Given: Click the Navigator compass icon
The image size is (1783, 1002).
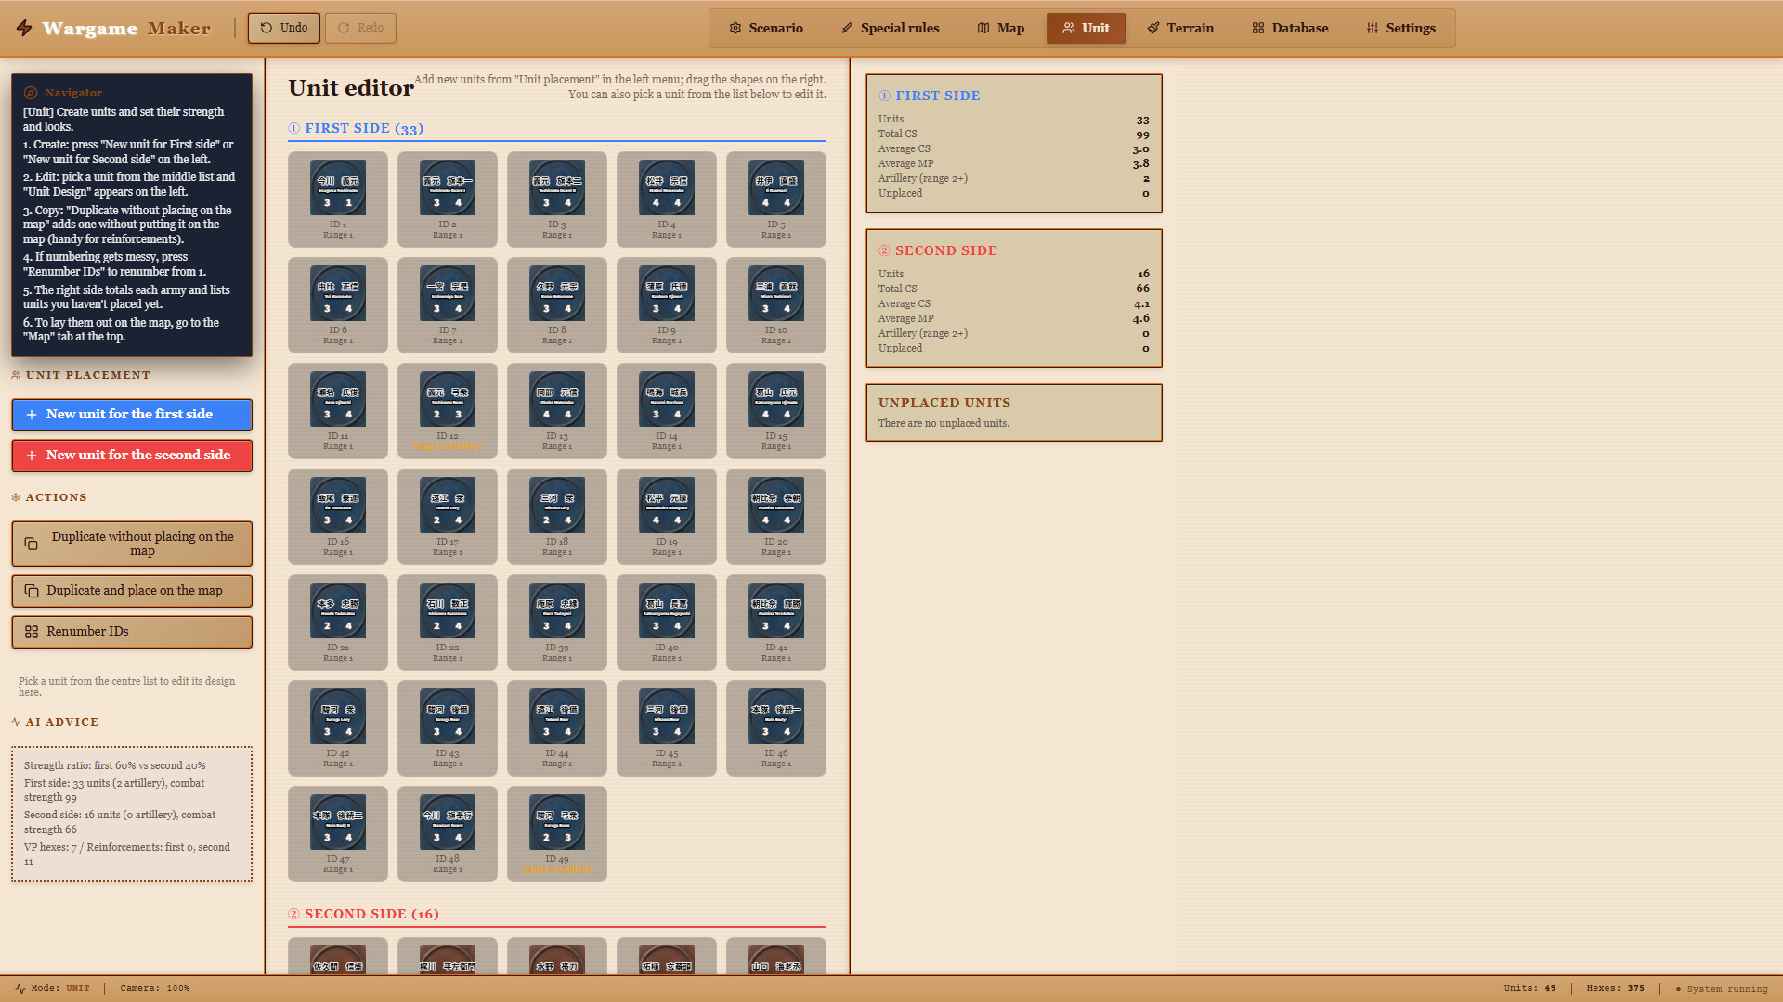Looking at the screenshot, I should click(x=31, y=93).
